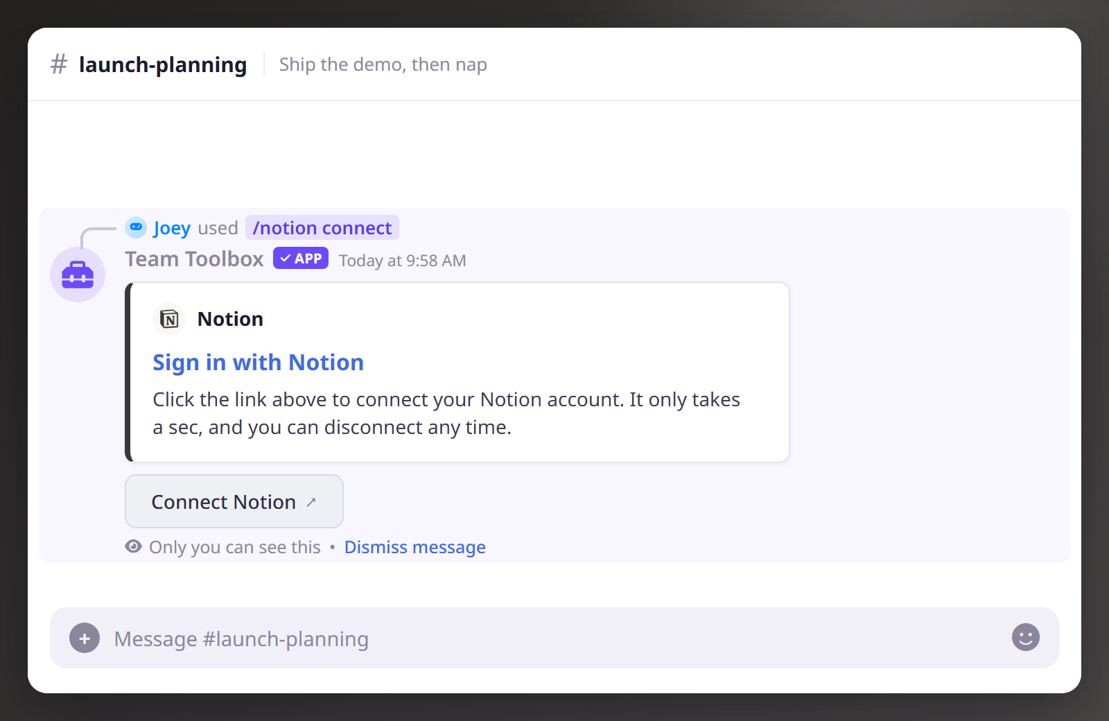Click Joey's username

(x=172, y=228)
